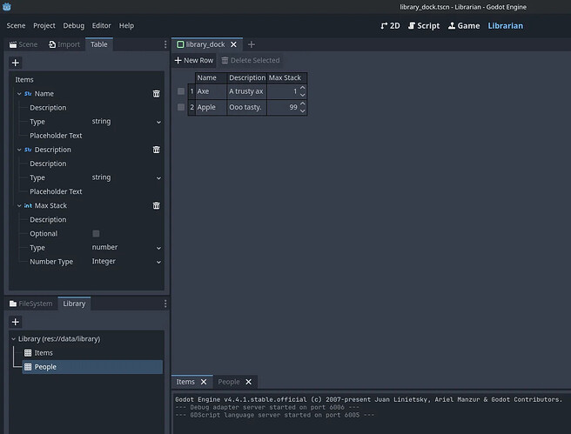Increment the Axe Max Stack value
The width and height of the screenshot is (571, 434).
(x=302, y=88)
